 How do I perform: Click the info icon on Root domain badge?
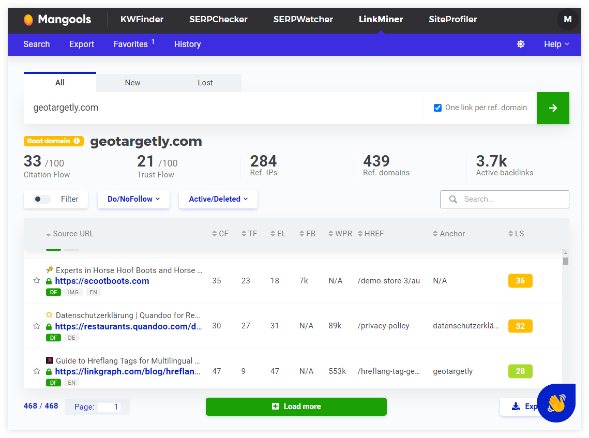78,141
